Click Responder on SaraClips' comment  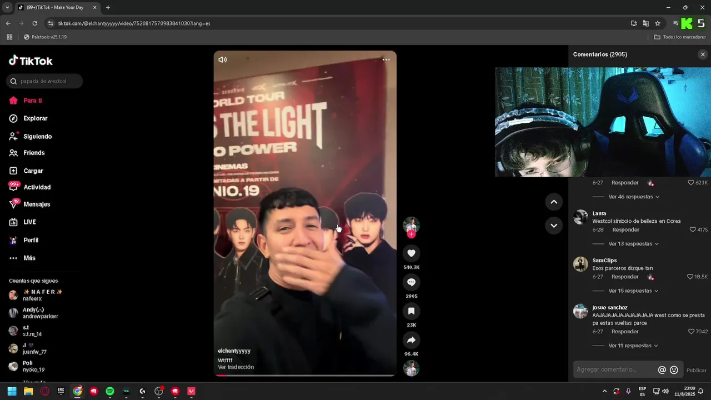click(625, 277)
